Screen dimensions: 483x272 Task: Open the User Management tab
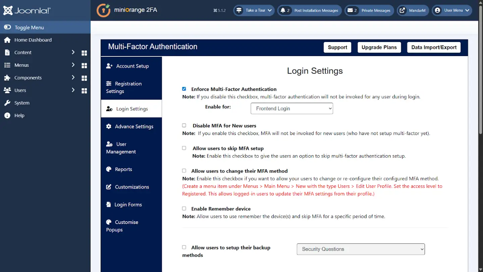pos(131,148)
